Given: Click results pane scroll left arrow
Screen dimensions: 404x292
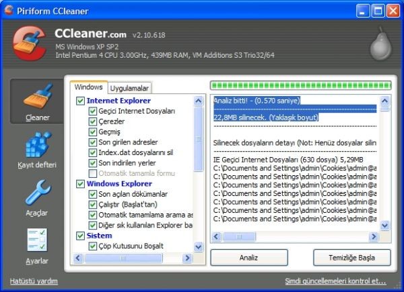Looking at the screenshot, I should (216, 236).
